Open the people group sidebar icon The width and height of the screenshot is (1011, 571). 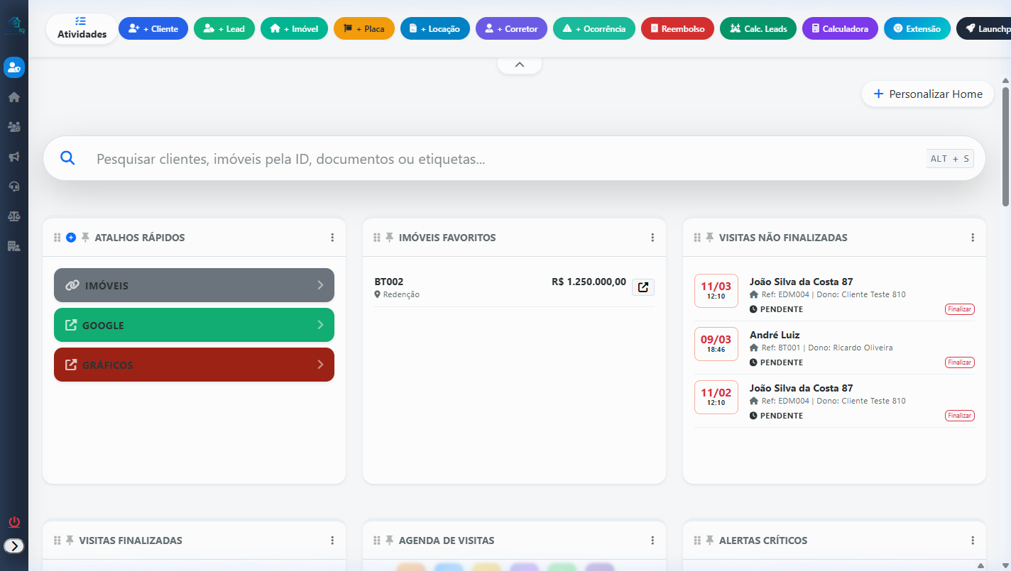[14, 127]
